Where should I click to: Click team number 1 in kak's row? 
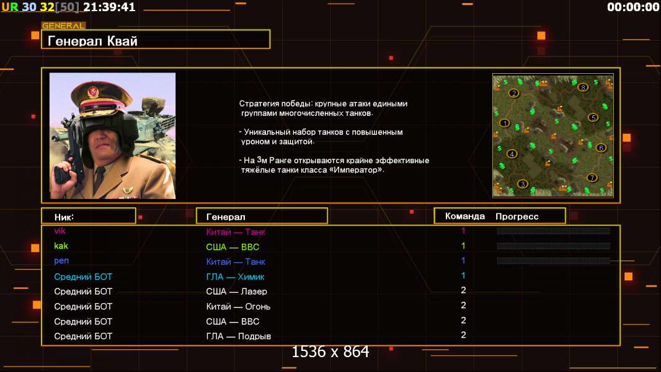[x=463, y=246]
